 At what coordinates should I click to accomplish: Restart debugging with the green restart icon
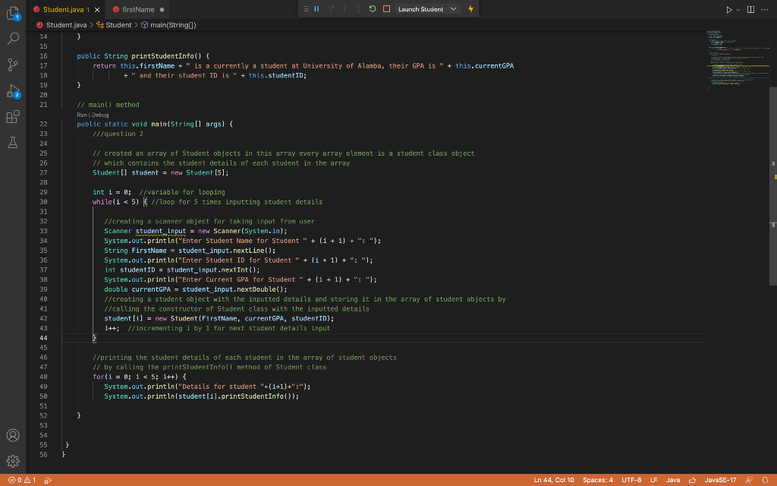point(373,9)
